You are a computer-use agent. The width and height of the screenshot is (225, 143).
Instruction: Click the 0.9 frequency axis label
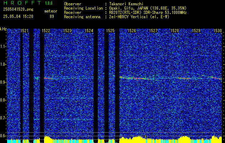point(3,82)
